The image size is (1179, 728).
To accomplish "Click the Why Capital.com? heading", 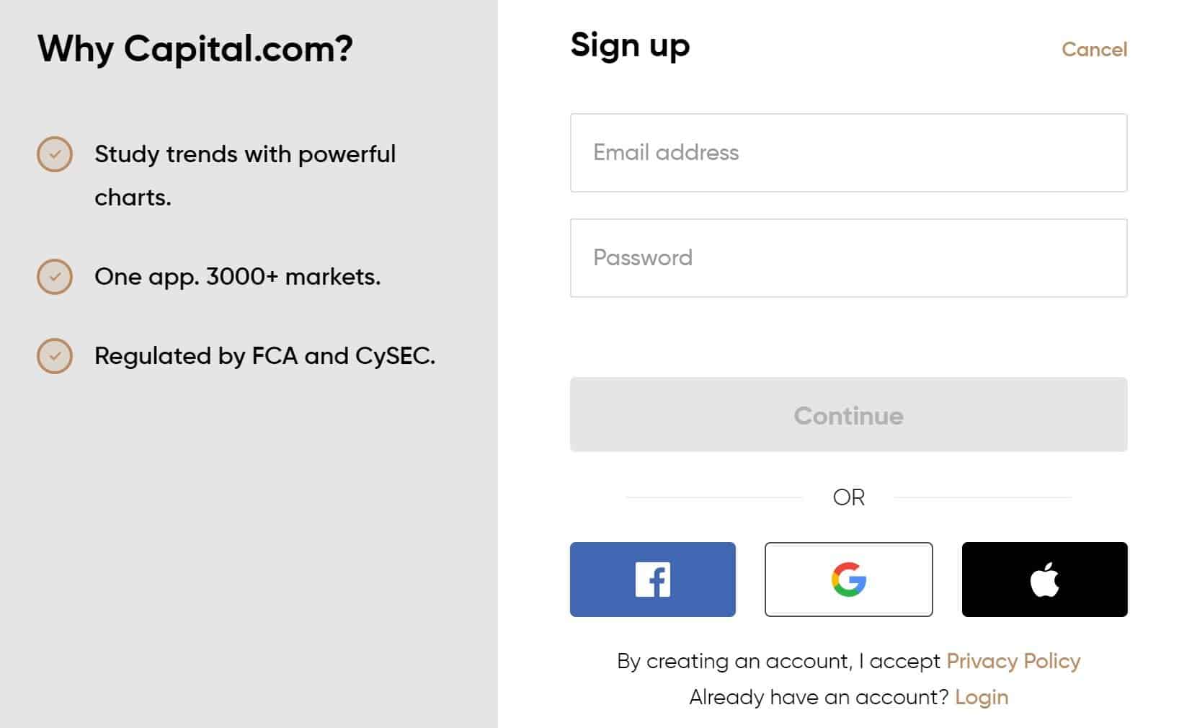I will 195,50.
